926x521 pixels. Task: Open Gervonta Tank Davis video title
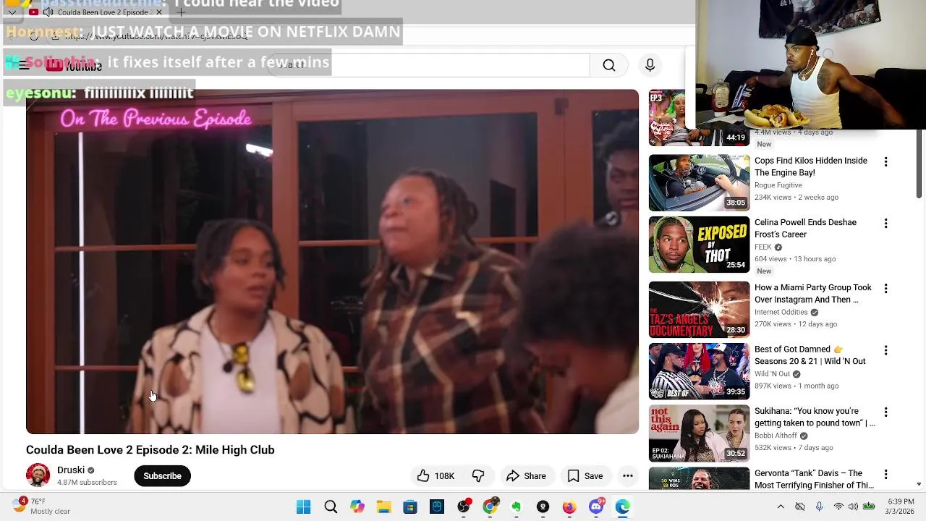814,479
